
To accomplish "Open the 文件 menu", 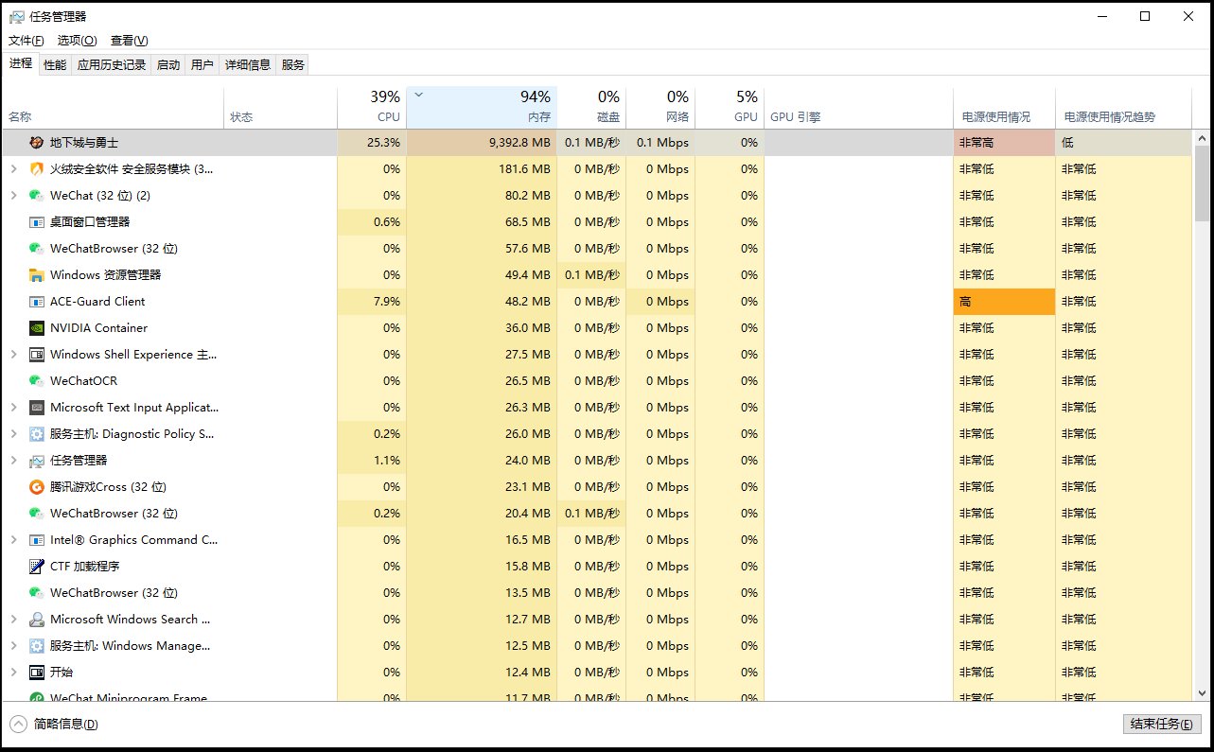I will point(26,41).
